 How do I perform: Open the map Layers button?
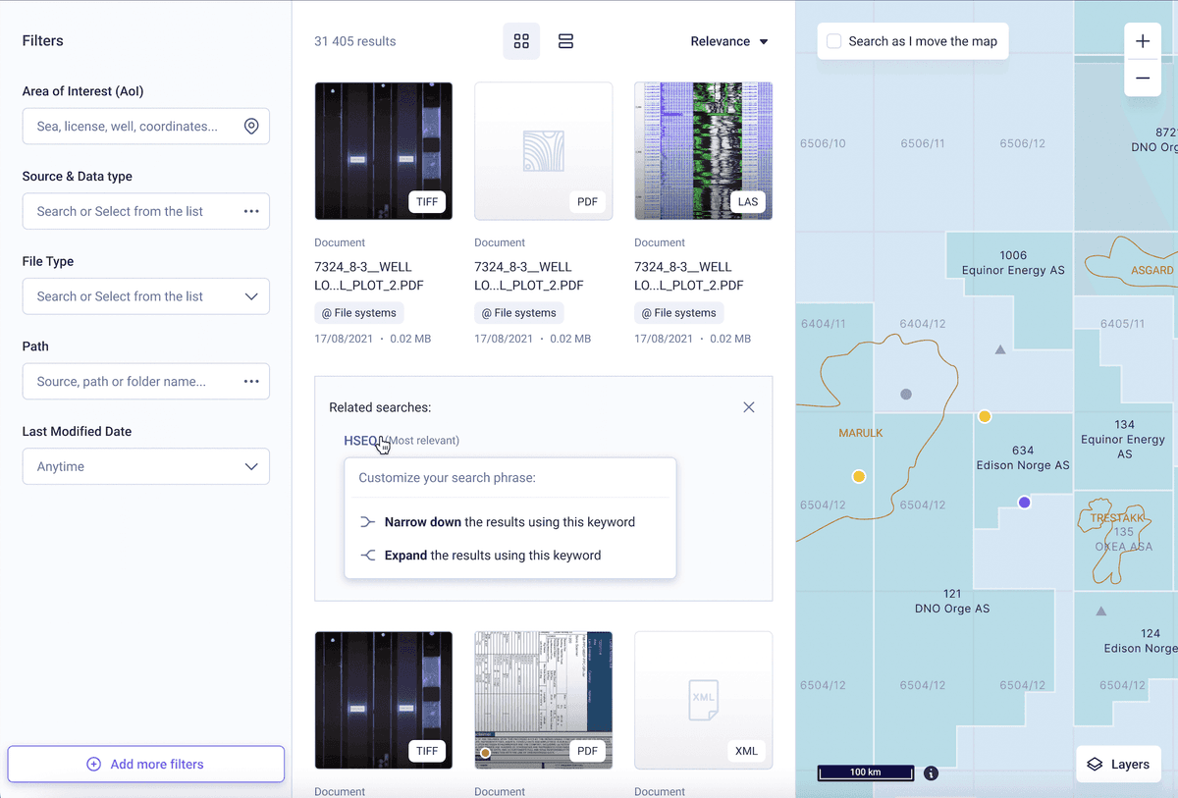(1119, 764)
